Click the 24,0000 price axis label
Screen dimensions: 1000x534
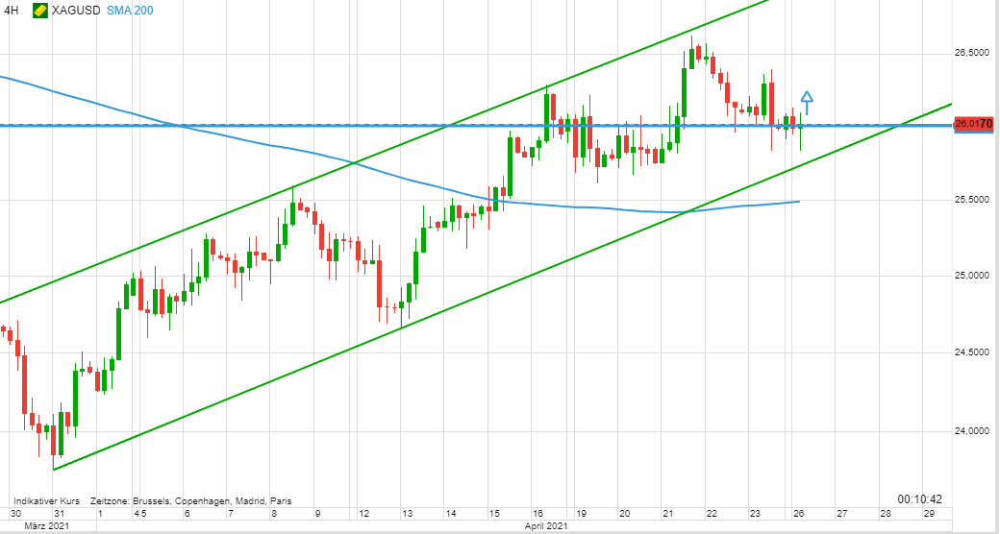tap(972, 431)
